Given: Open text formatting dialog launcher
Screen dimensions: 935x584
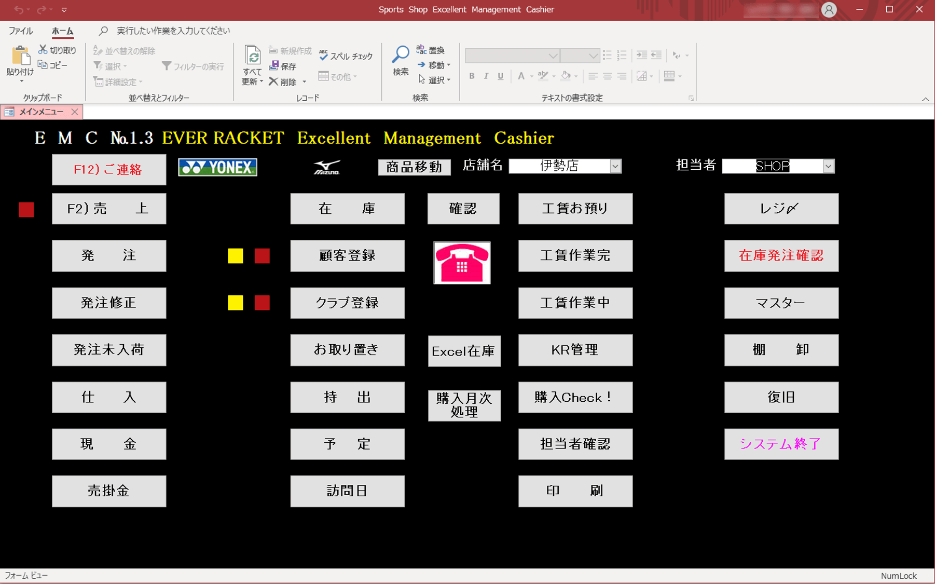Looking at the screenshot, I should point(691,98).
